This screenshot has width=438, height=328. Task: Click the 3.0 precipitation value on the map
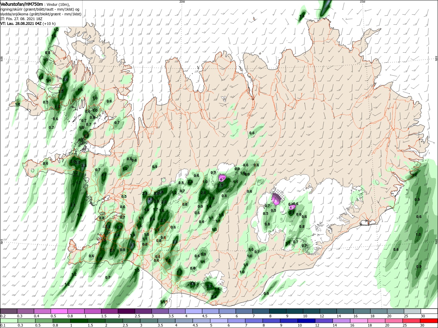click(x=156, y=193)
